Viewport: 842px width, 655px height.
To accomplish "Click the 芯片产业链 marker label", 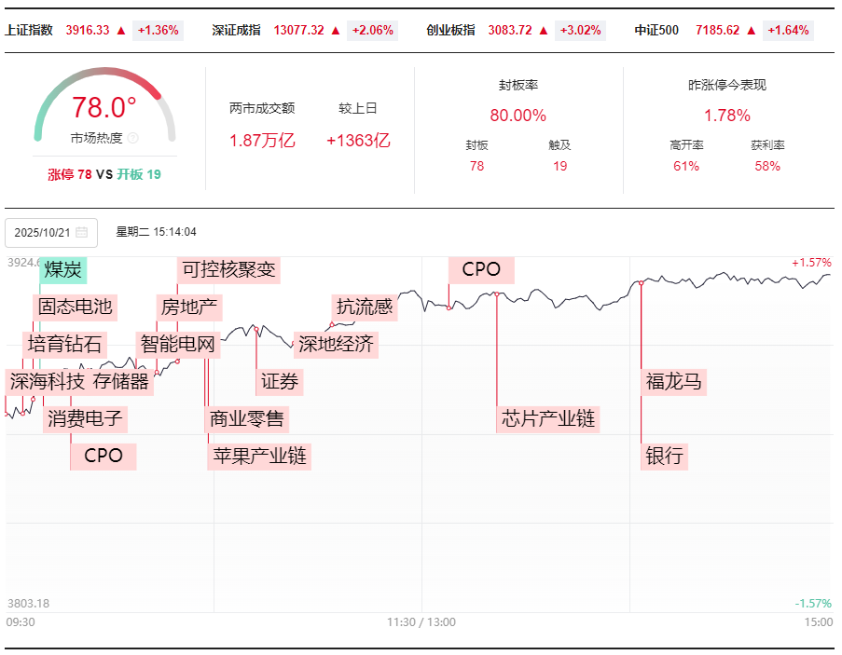I will tap(548, 418).
